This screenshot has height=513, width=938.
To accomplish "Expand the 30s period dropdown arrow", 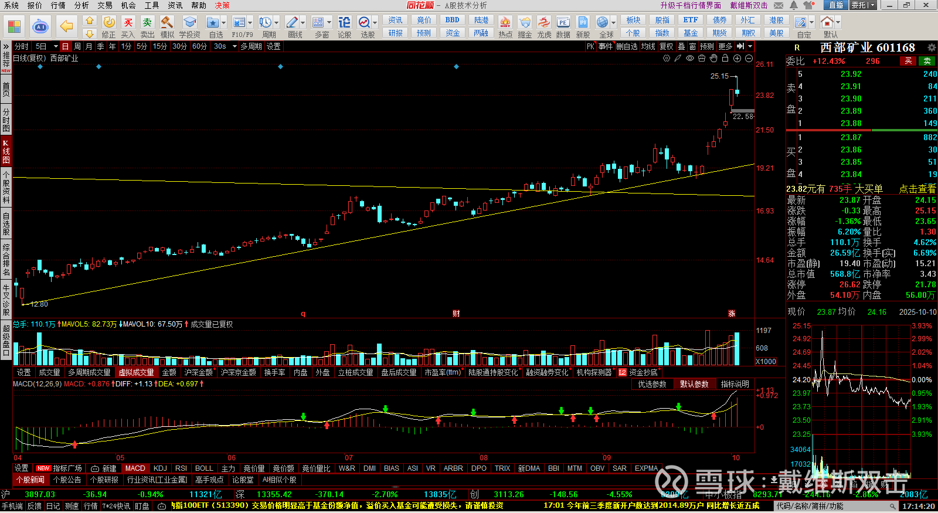I will [235, 46].
